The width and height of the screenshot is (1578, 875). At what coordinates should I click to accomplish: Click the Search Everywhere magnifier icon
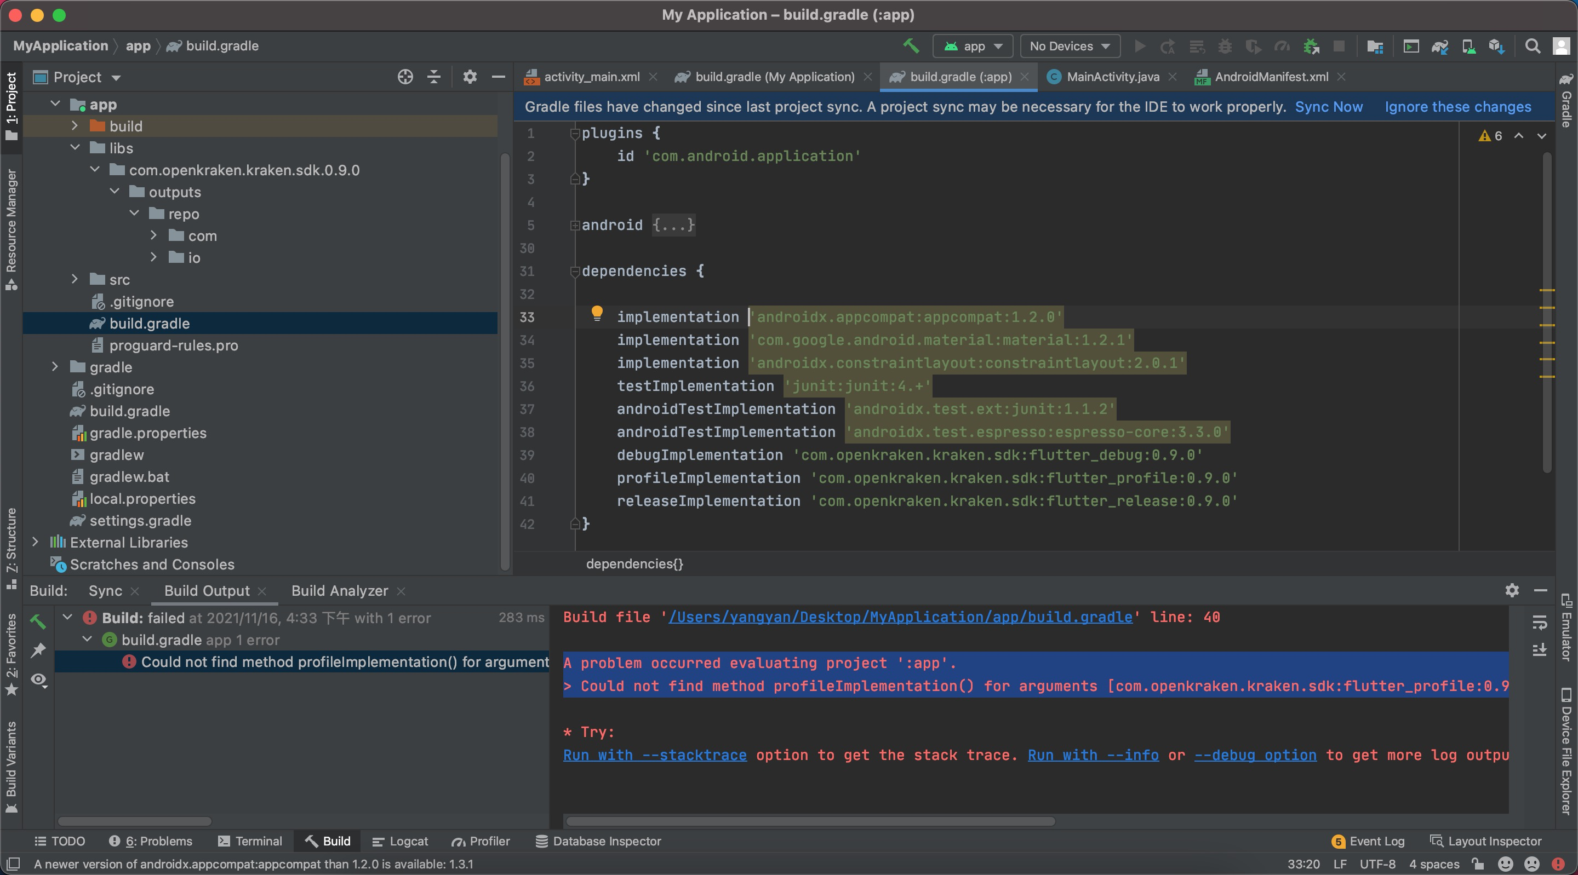coord(1532,46)
